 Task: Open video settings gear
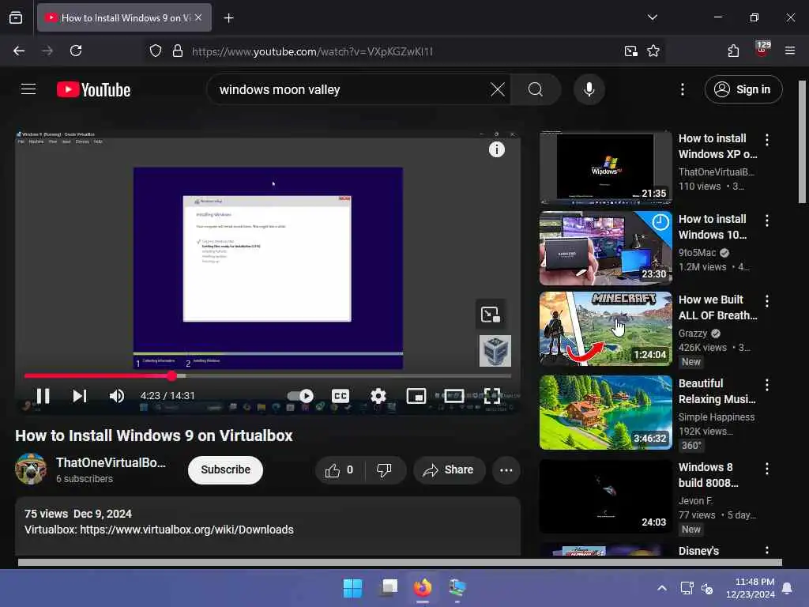[378, 396]
